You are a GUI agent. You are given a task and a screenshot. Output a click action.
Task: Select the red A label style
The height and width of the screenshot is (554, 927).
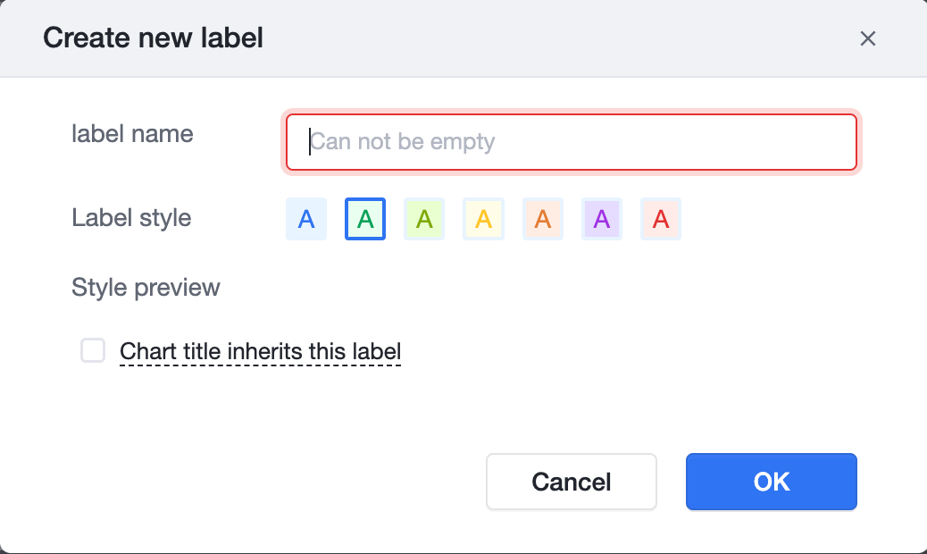[x=661, y=219]
